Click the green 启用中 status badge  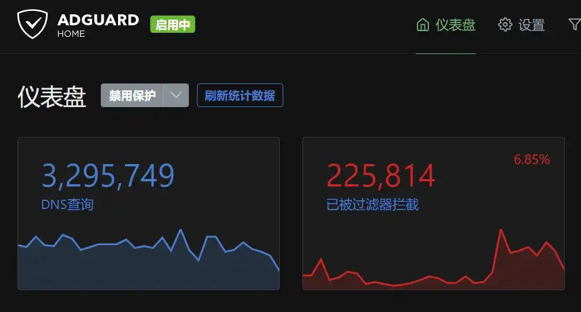[173, 25]
